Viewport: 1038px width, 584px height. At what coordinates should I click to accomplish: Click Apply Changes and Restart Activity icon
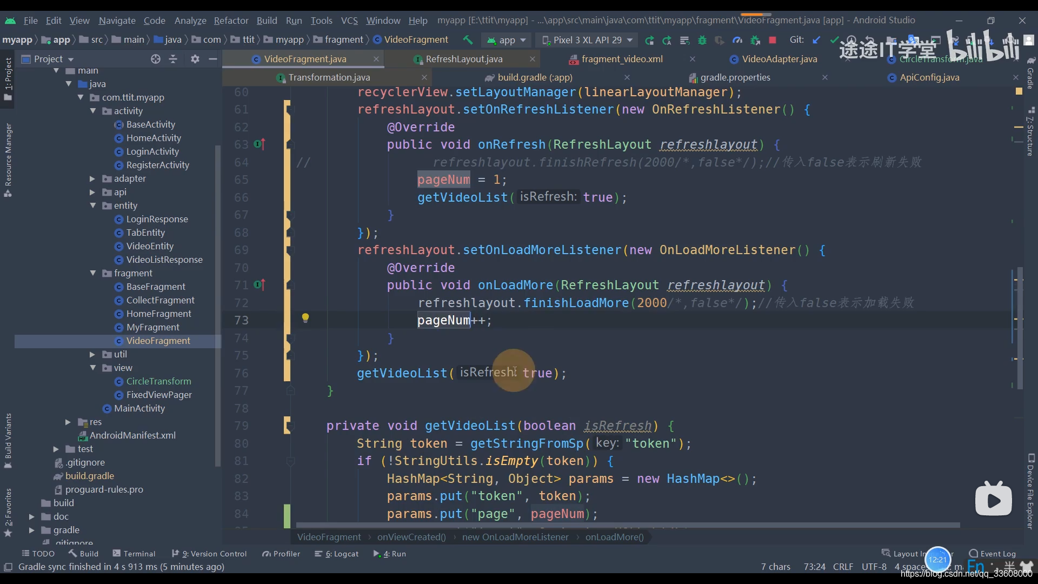[667, 40]
